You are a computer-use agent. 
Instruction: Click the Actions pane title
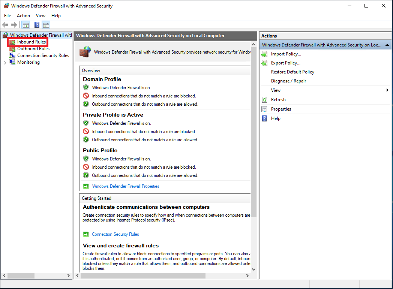point(269,36)
